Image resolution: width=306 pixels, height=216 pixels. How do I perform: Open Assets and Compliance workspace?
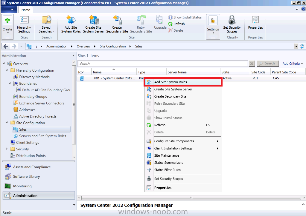(x=39, y=167)
